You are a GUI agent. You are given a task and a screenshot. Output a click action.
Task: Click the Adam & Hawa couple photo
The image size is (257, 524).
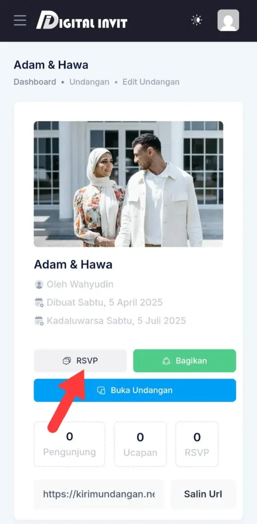[x=128, y=184]
